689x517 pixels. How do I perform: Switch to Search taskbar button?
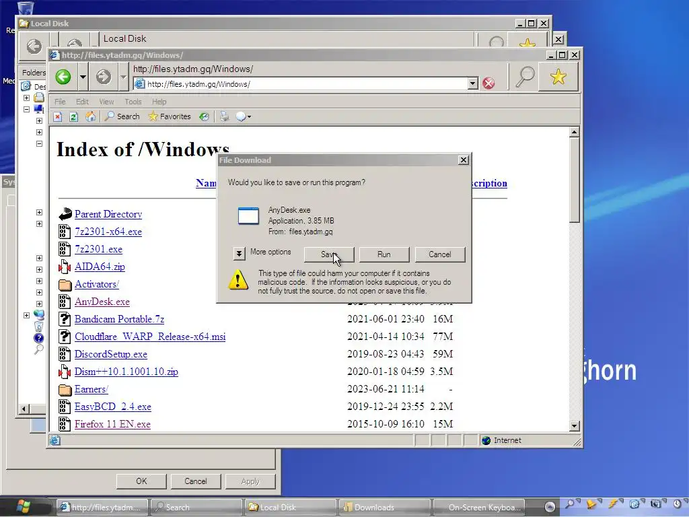pyautogui.click(x=196, y=508)
